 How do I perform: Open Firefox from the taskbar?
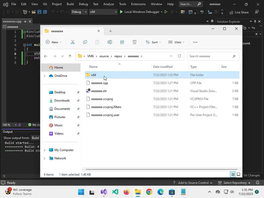click(x=126, y=192)
